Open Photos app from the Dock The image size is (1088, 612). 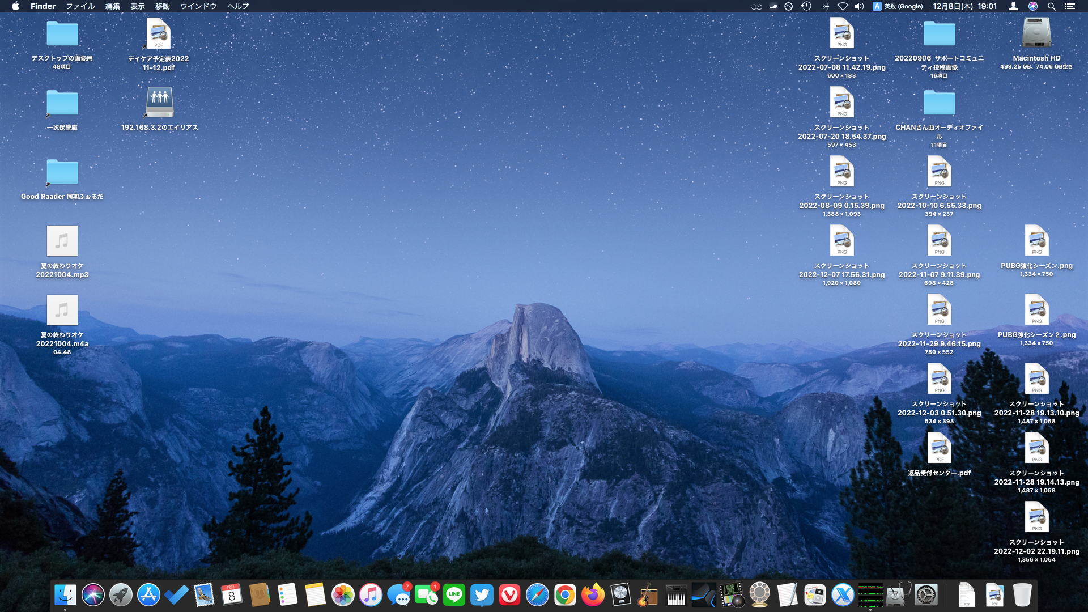(x=343, y=595)
